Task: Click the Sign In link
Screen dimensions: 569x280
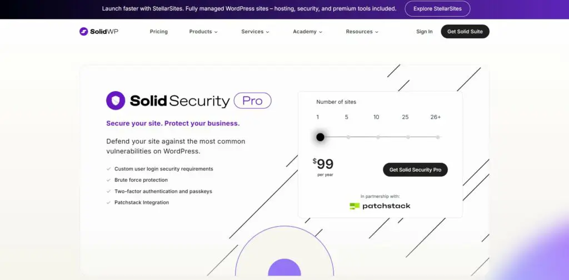Action: click(x=424, y=32)
